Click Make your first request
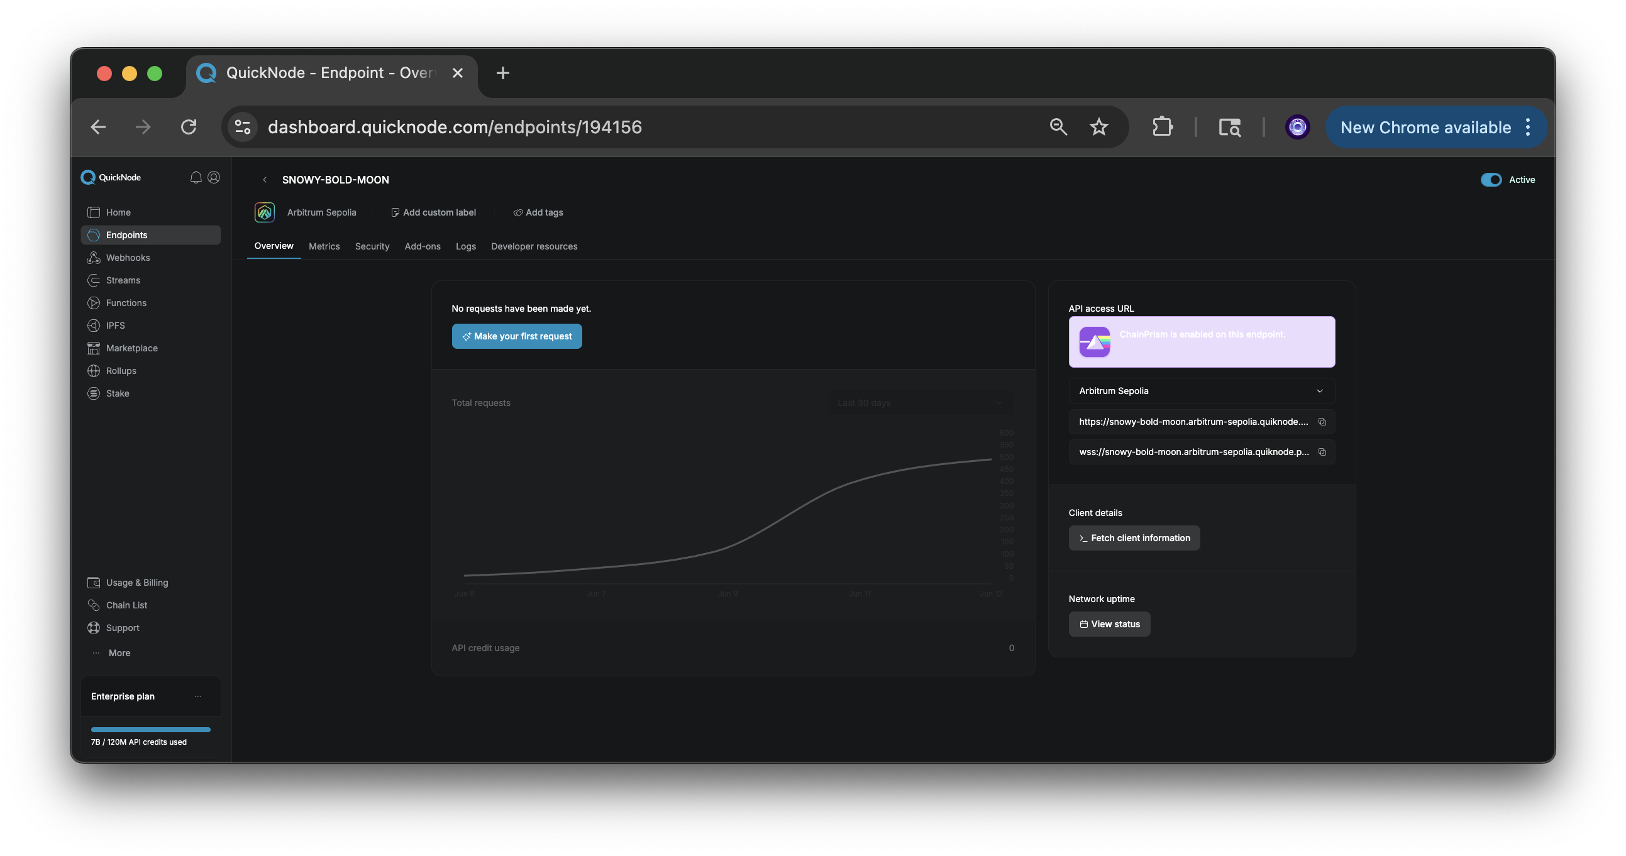Viewport: 1626px width, 856px height. tap(516, 336)
